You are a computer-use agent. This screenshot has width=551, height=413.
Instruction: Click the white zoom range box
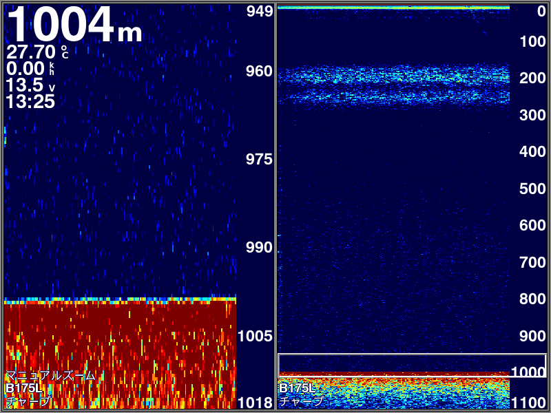pos(412,366)
